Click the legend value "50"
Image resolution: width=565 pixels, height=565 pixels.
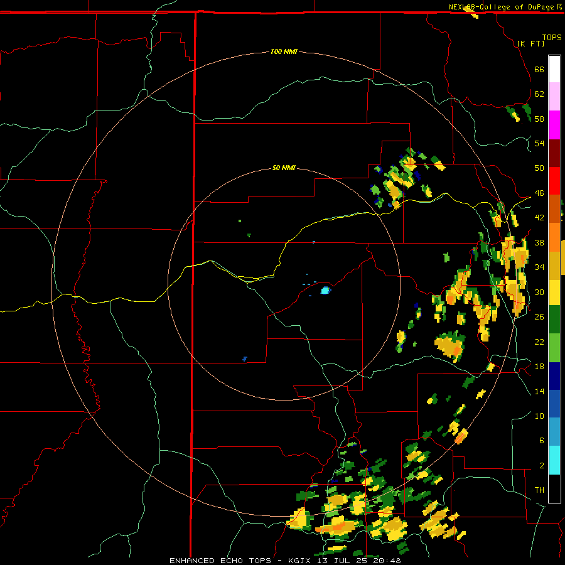click(x=539, y=168)
